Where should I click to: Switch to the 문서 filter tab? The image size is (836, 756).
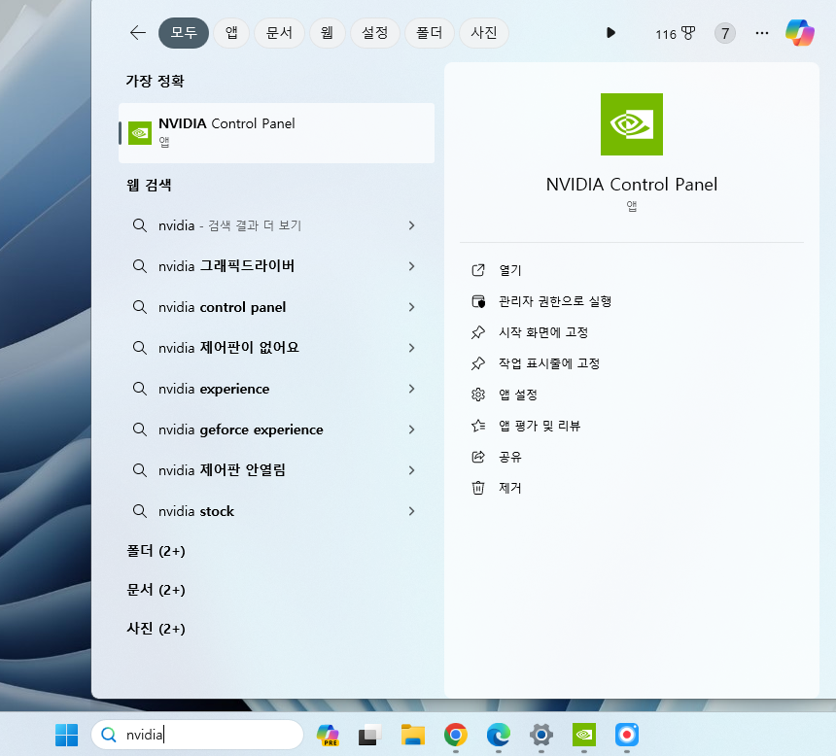[x=279, y=33]
